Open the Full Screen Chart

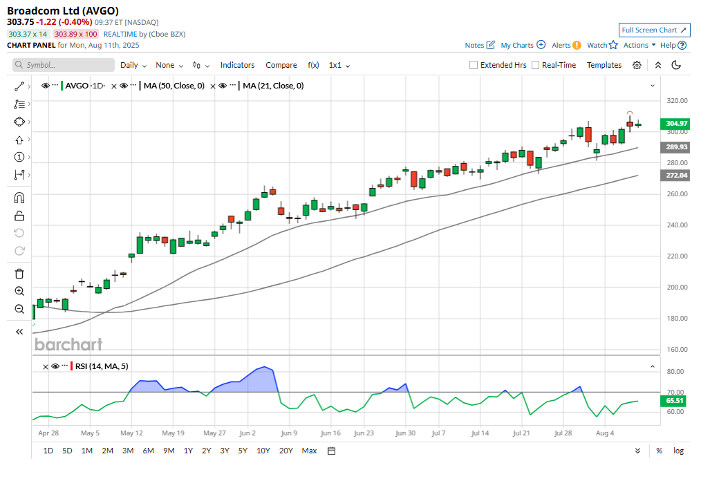point(654,30)
